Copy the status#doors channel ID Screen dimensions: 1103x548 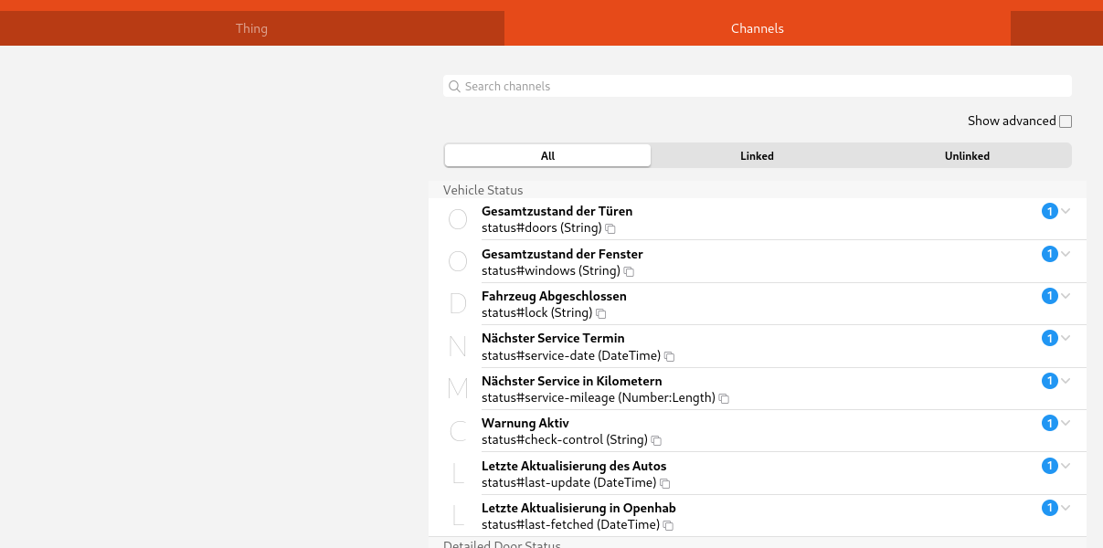click(611, 228)
